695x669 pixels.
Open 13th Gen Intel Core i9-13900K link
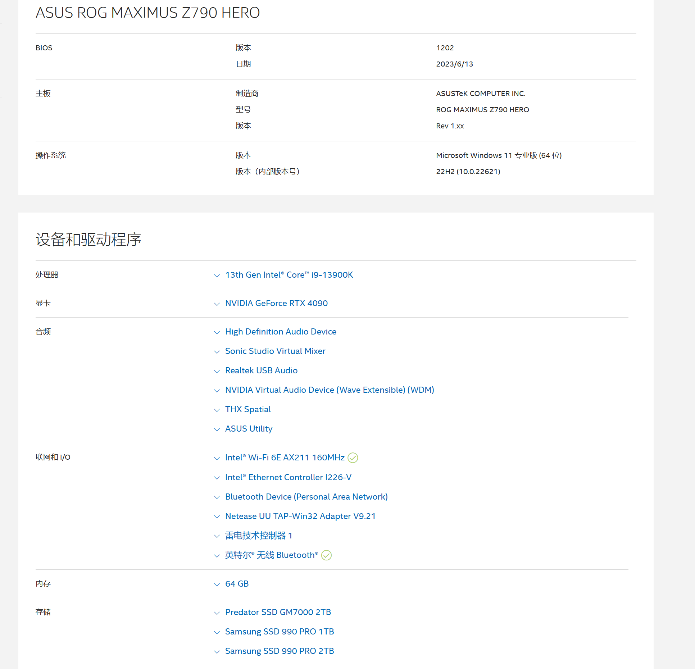coord(289,275)
